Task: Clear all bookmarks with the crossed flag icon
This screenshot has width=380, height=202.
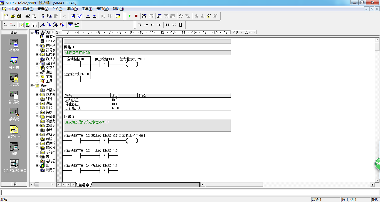Action: [62, 25]
